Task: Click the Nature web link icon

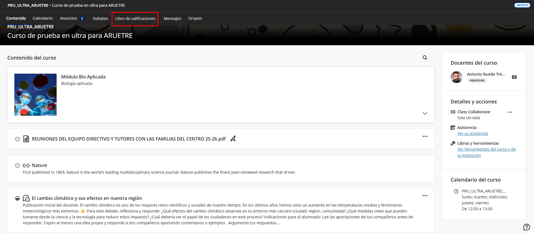Action: click(x=26, y=166)
